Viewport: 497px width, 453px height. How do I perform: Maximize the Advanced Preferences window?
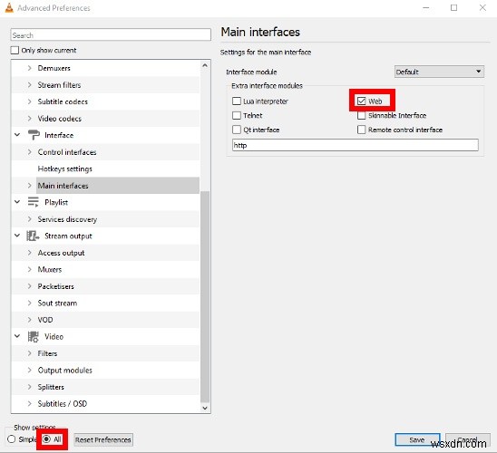point(453,7)
